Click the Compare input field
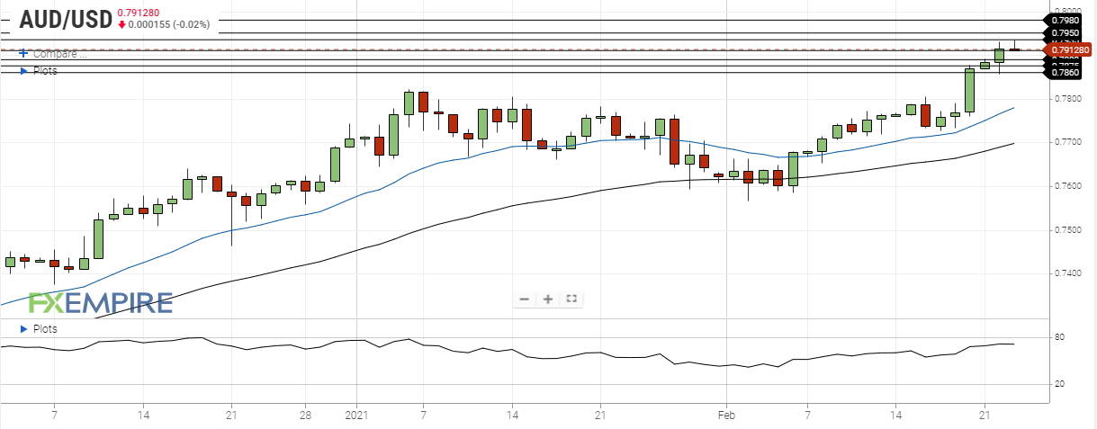1097x429 pixels. tap(59, 53)
